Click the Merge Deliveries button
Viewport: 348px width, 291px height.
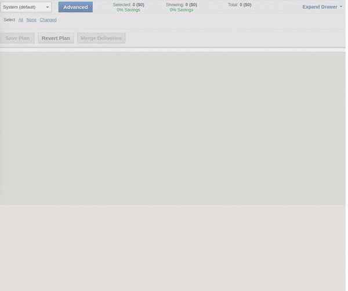pos(101,38)
